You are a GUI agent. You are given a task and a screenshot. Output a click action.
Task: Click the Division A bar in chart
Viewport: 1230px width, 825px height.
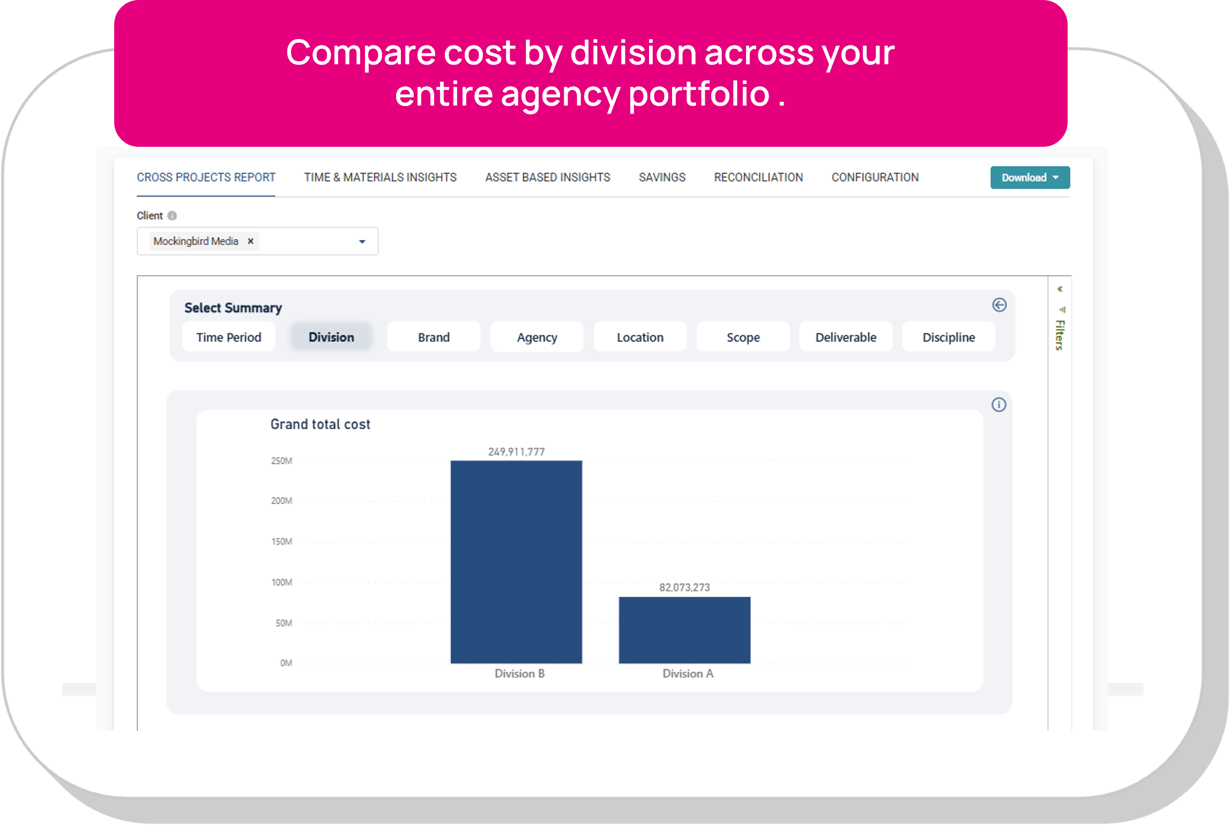(684, 630)
